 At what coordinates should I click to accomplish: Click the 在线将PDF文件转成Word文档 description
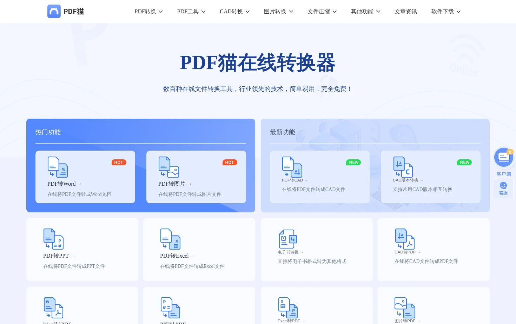coord(79,194)
